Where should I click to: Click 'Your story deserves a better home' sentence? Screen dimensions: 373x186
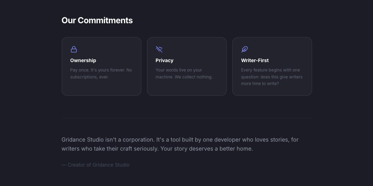tap(207, 149)
